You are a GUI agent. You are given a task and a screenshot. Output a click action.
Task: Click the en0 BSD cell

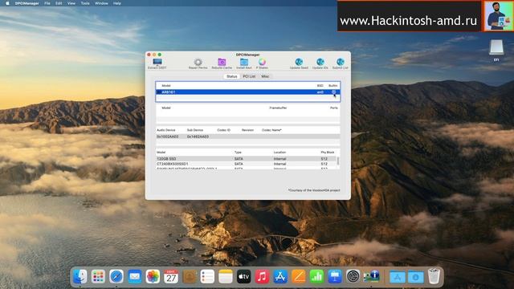tap(320, 92)
